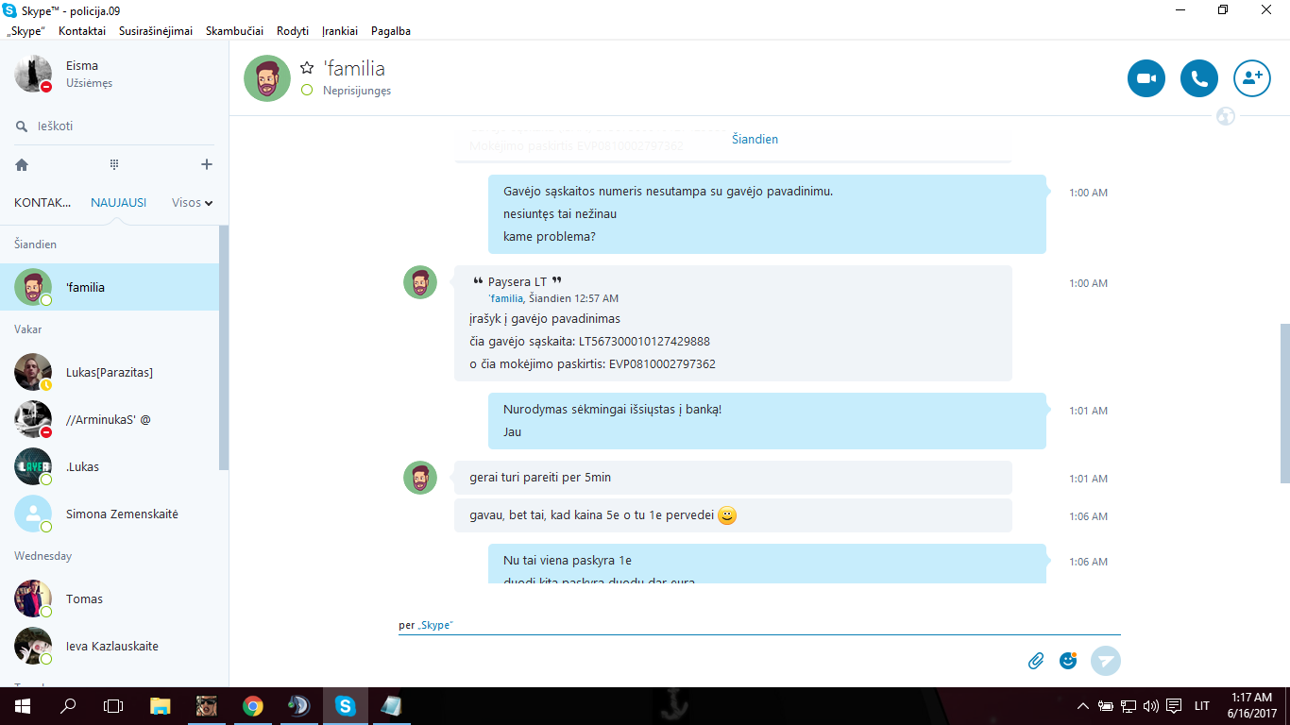Click the plus icon to add contact
The height and width of the screenshot is (725, 1290).
[x=207, y=164]
